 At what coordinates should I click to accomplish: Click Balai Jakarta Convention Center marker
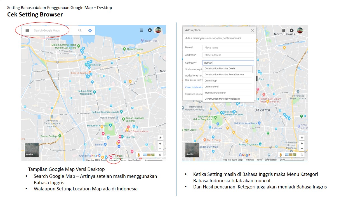coord(222,113)
